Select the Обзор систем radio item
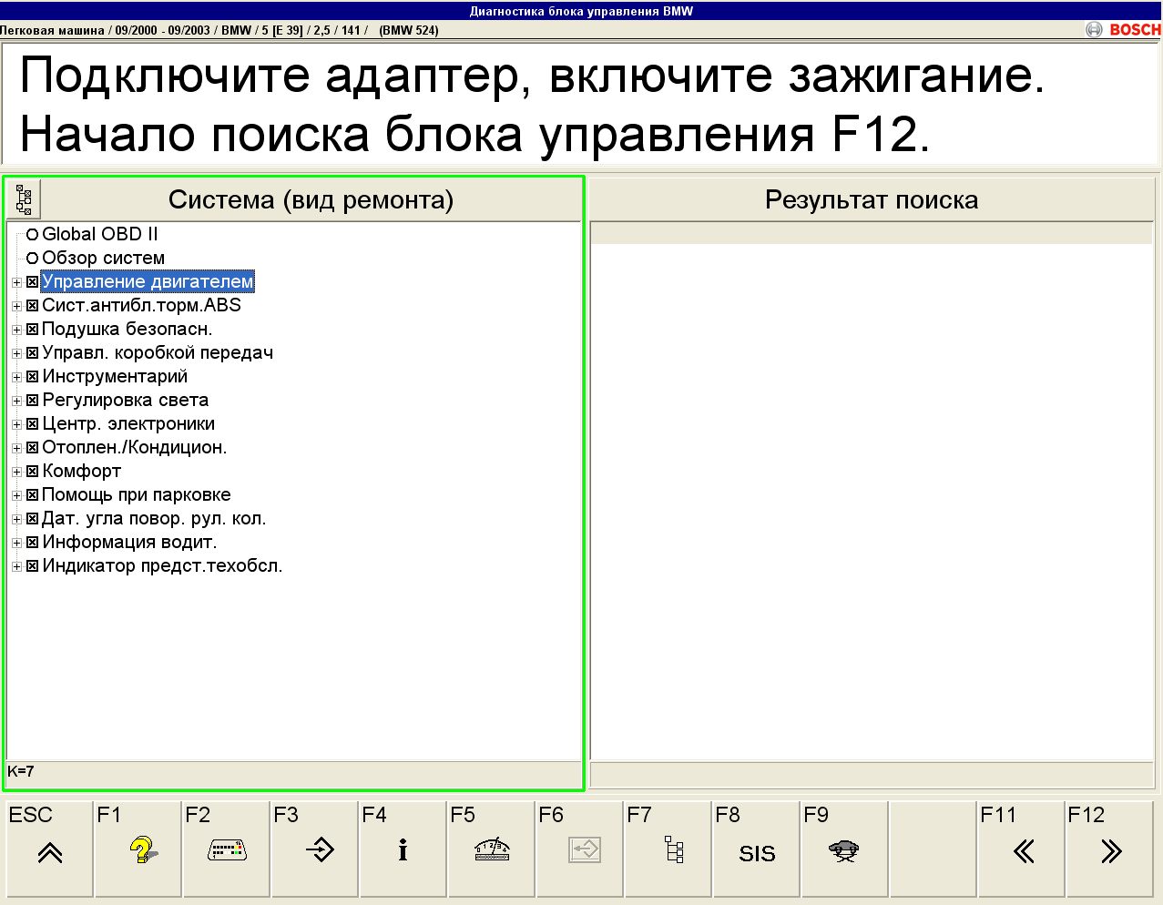1163x905 pixels. [32, 258]
